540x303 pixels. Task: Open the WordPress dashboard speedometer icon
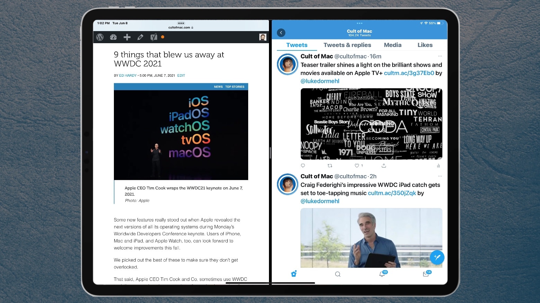point(114,37)
